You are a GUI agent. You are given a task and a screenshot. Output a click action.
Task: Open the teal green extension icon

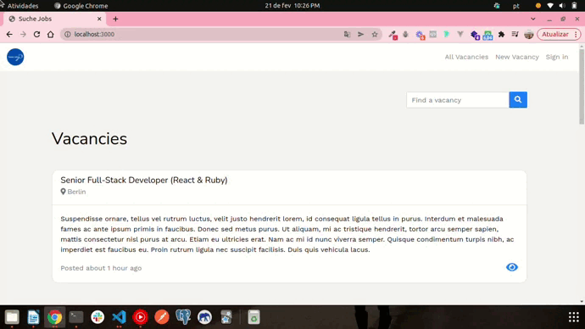point(447,34)
